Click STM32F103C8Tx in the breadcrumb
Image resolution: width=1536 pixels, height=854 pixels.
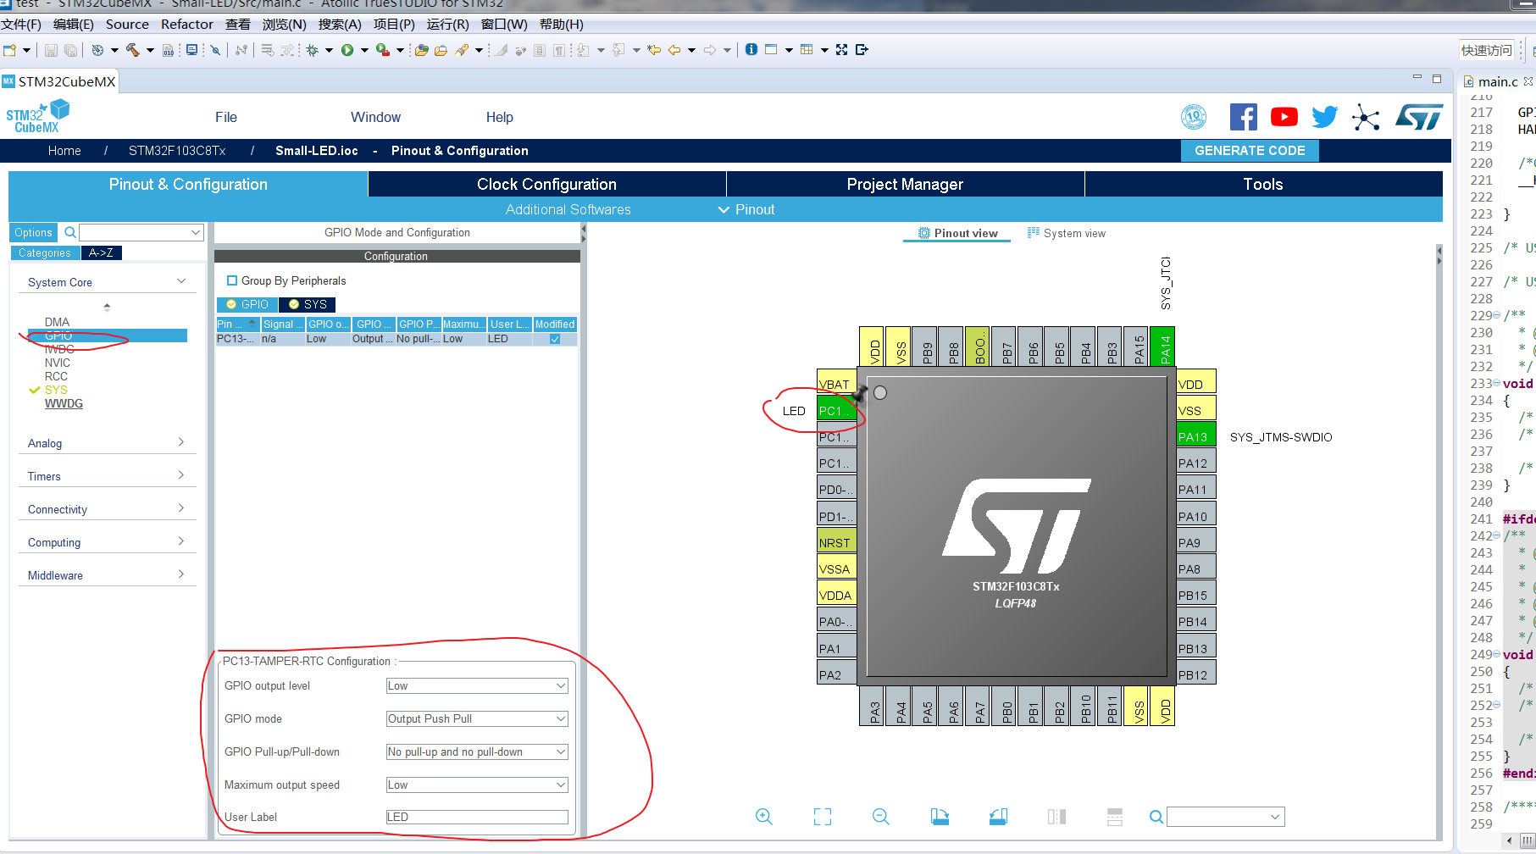pos(177,151)
